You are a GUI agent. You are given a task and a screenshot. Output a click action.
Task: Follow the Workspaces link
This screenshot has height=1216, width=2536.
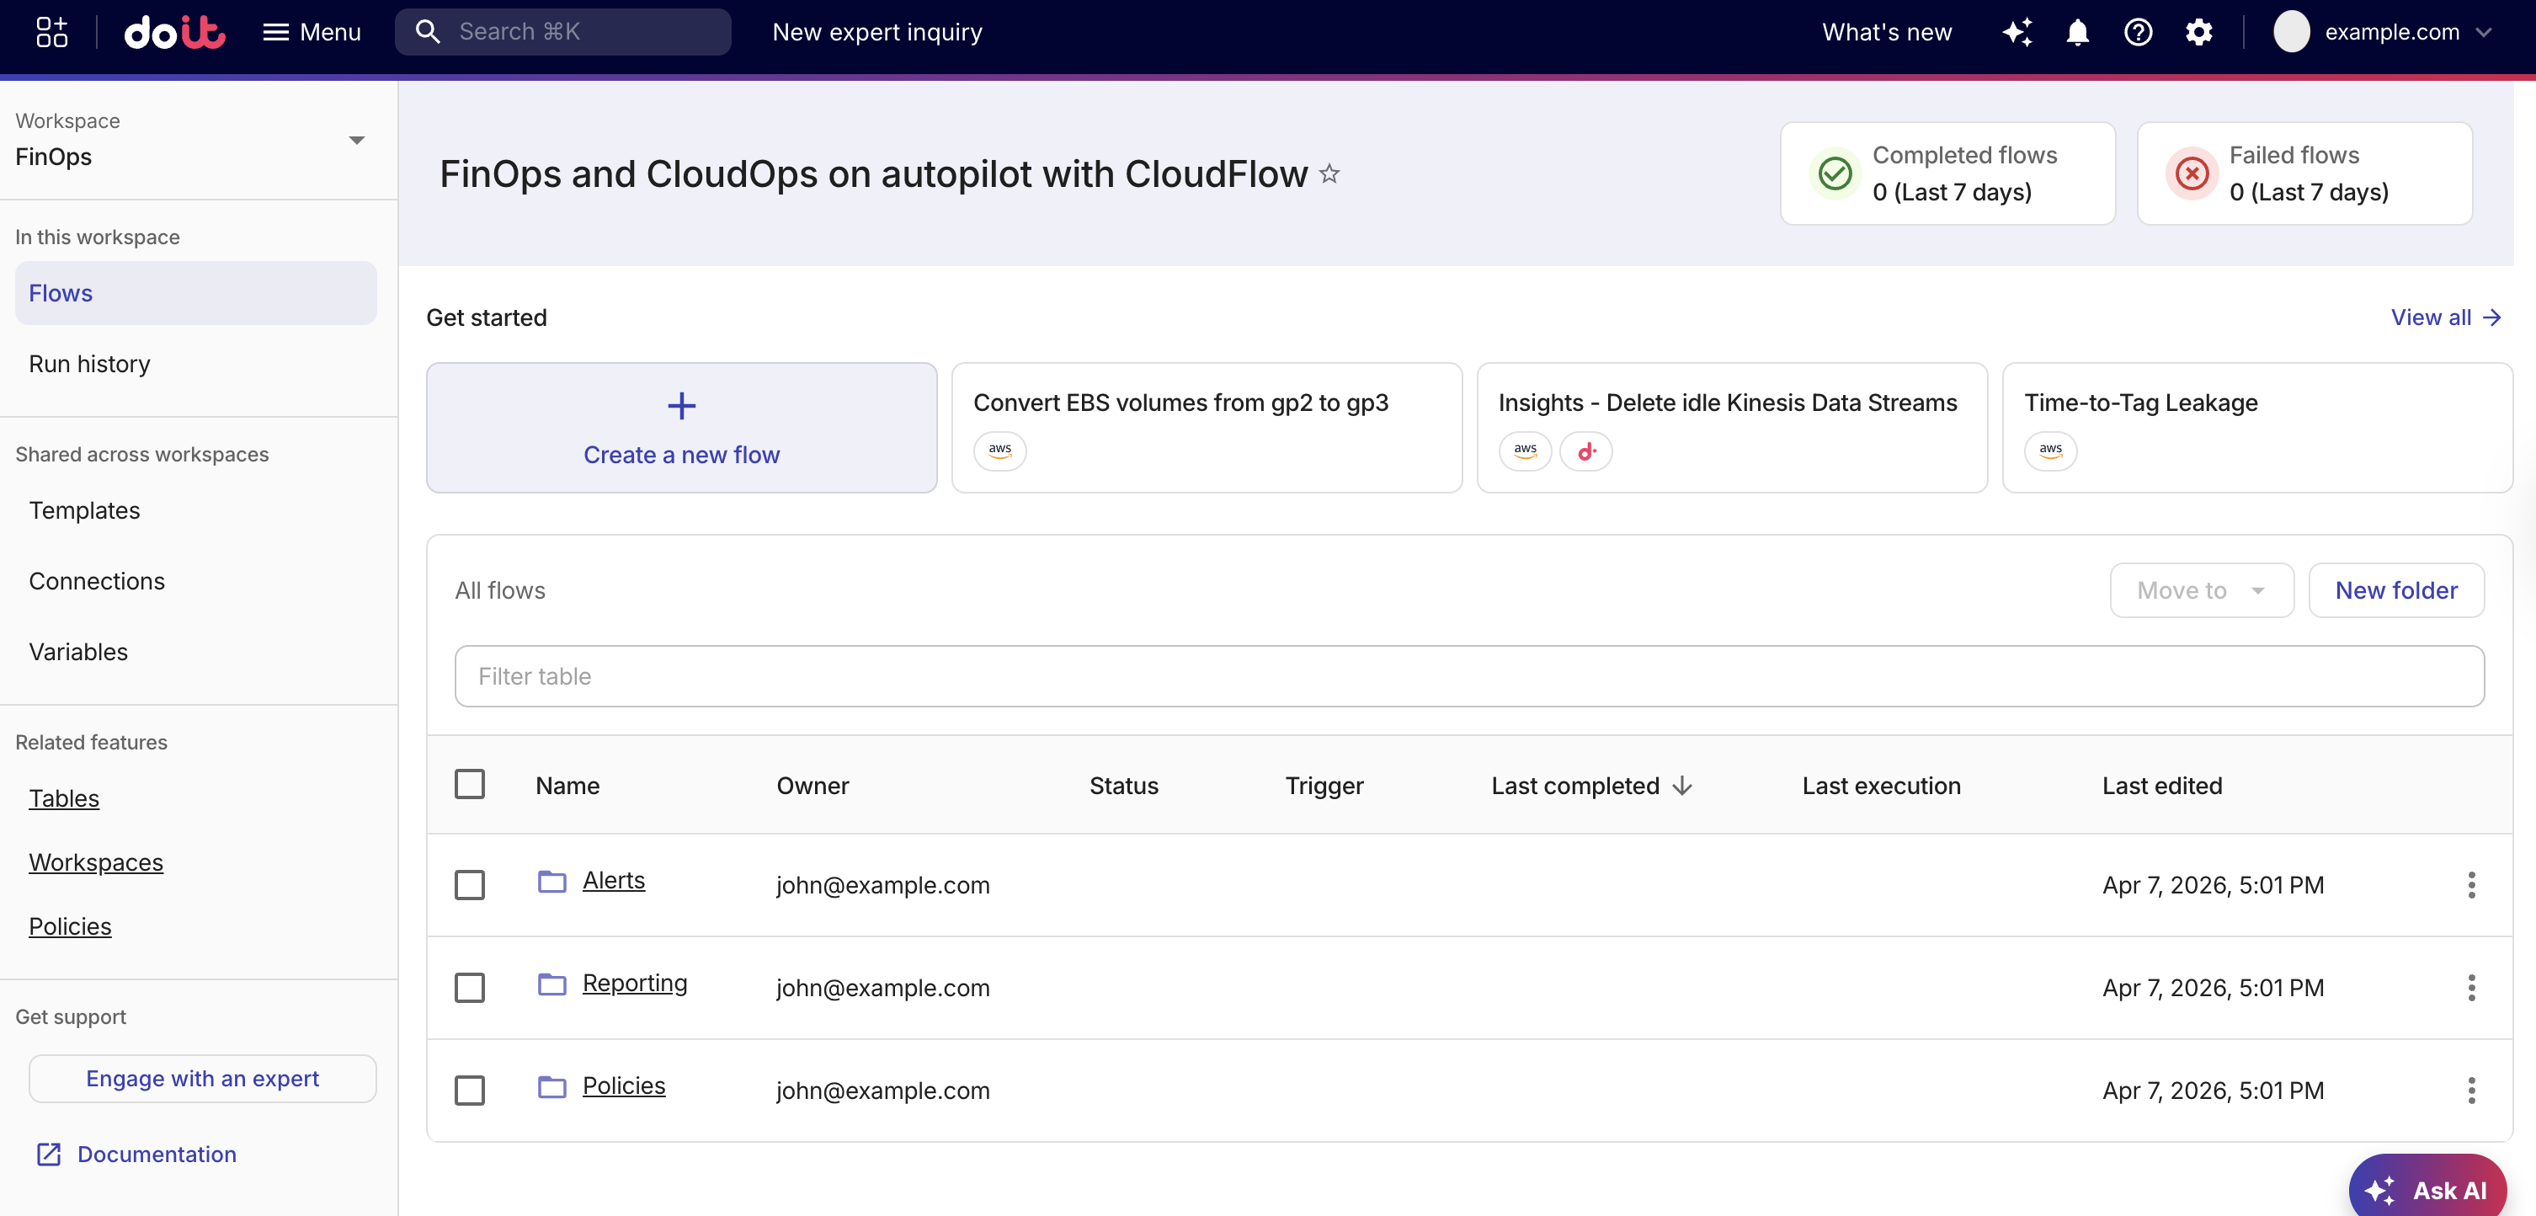95,861
